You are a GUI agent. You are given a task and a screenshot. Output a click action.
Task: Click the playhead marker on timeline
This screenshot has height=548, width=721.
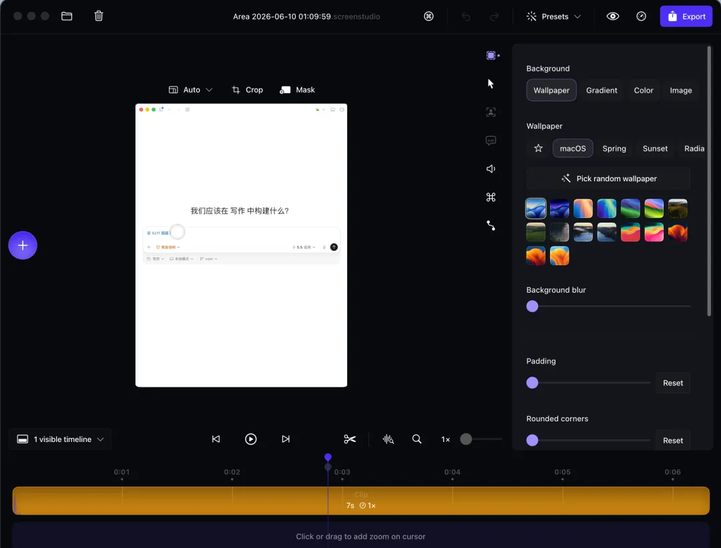point(328,457)
